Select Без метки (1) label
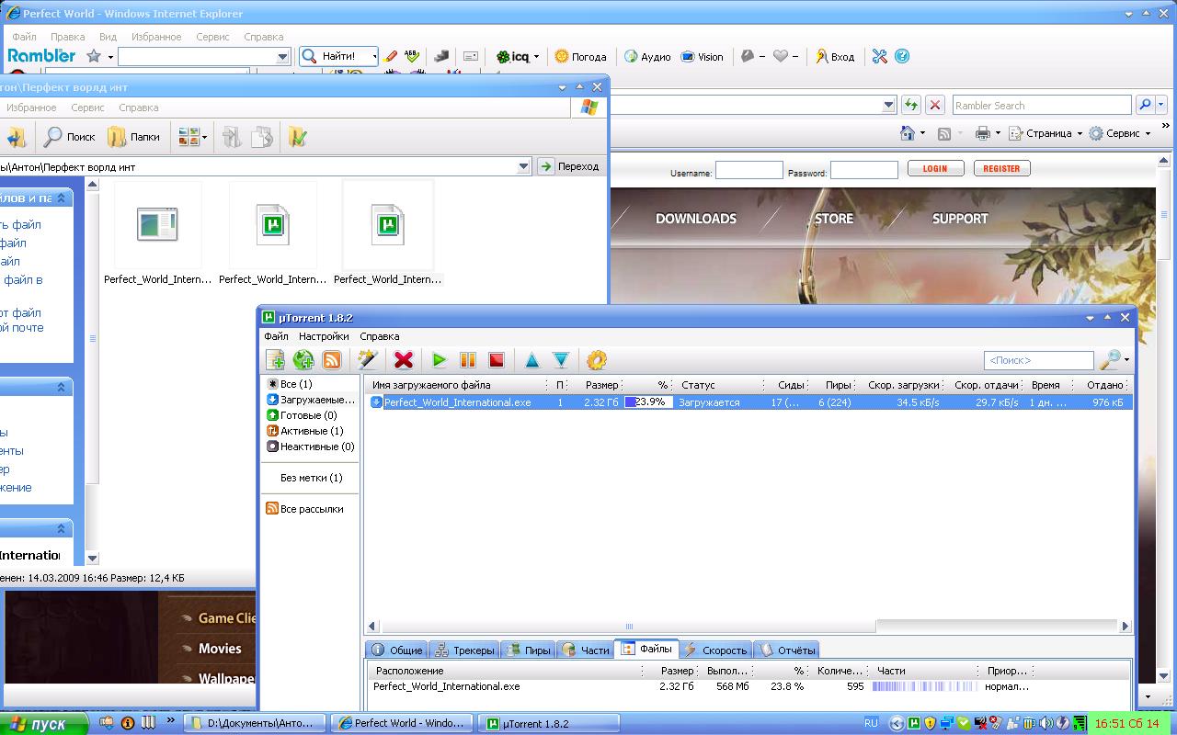 [311, 478]
